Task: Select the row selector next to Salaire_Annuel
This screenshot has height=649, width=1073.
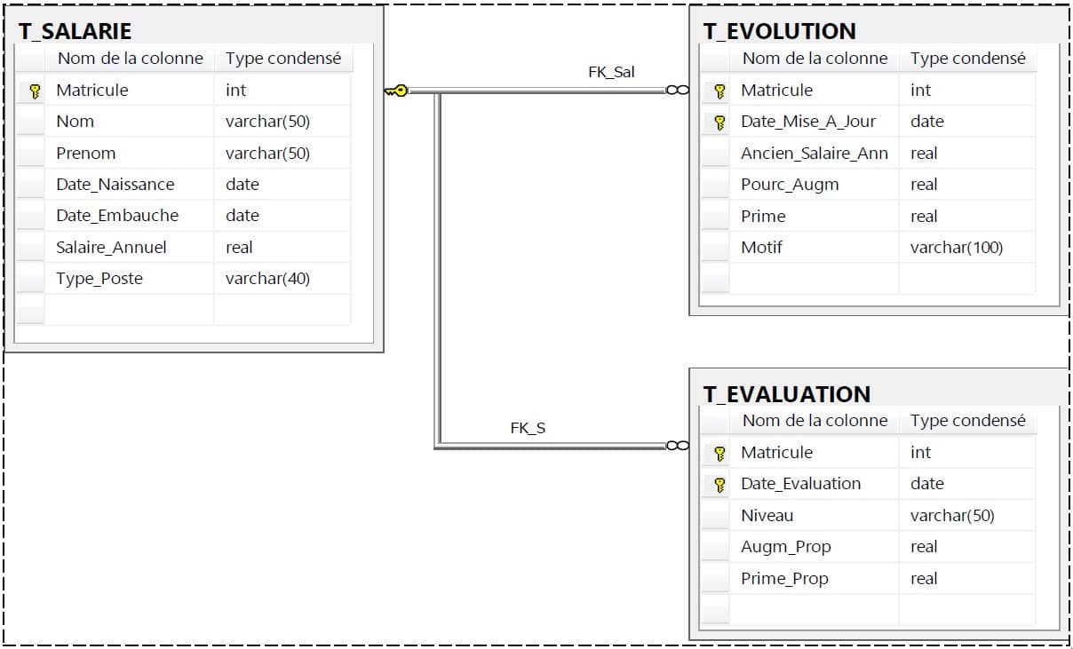Action: pos(29,247)
